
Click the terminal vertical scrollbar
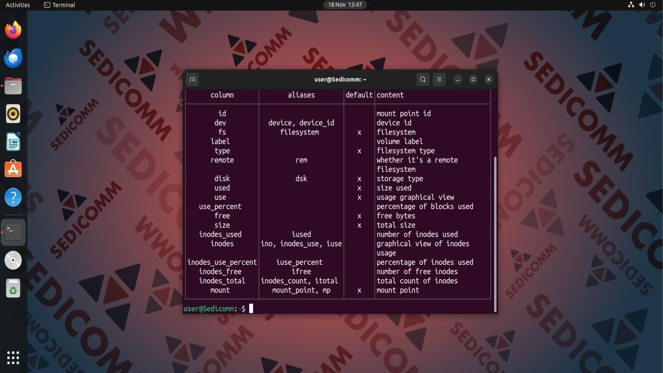coord(495,234)
